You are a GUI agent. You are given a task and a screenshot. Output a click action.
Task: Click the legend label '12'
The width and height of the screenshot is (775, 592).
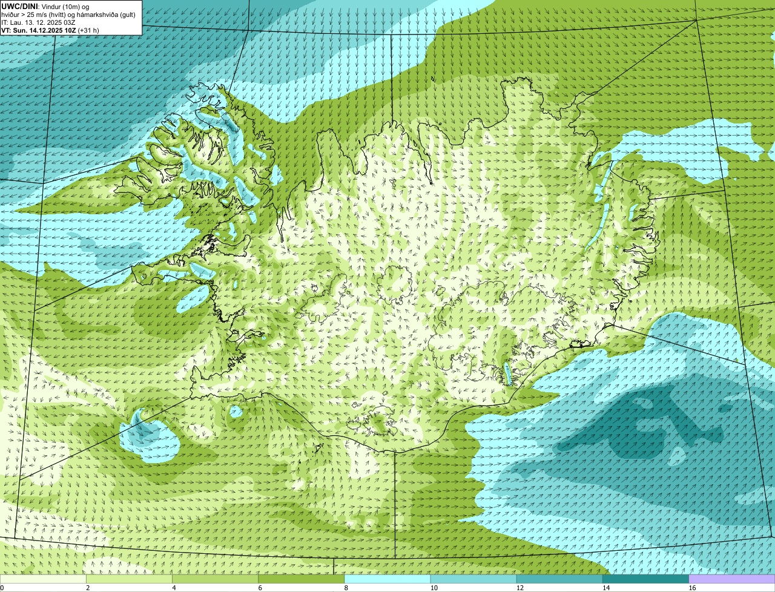pyautogui.click(x=520, y=588)
